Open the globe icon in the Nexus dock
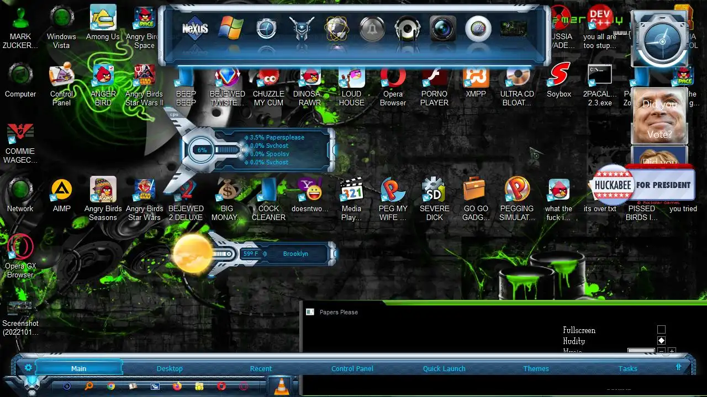707x397 pixels. tap(337, 29)
